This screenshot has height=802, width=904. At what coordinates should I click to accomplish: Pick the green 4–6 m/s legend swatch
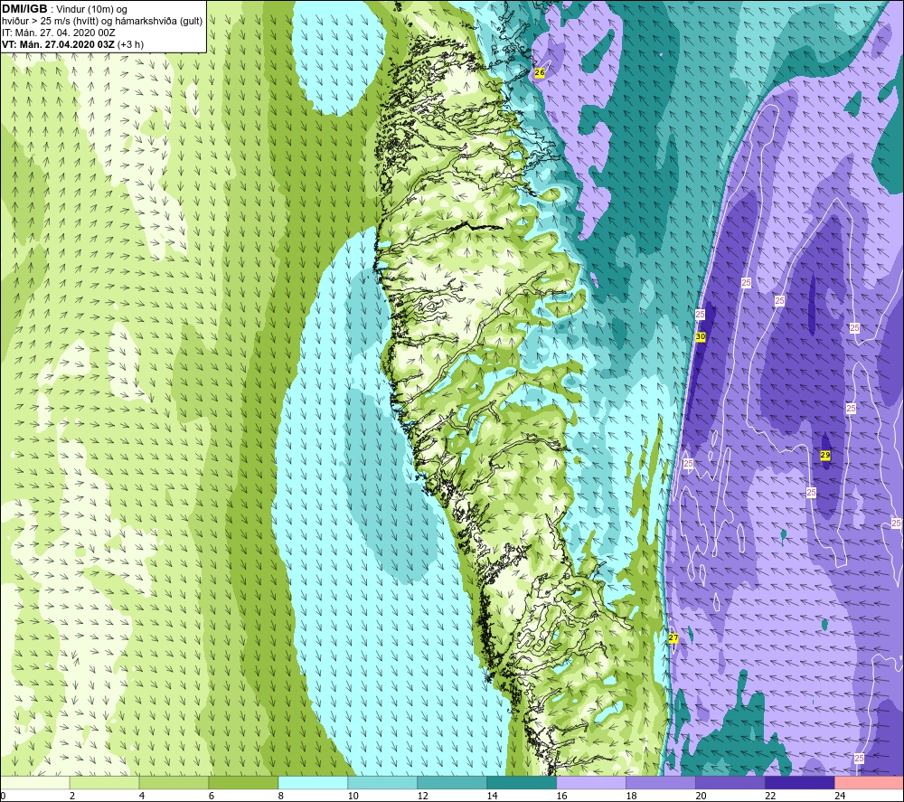(x=174, y=782)
